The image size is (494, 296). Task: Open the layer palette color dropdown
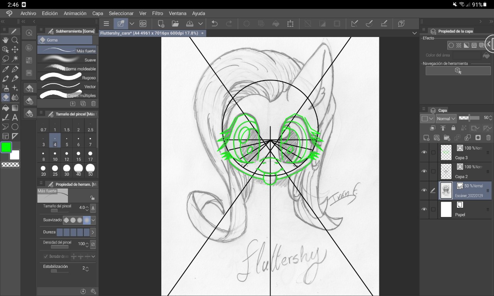point(427,119)
